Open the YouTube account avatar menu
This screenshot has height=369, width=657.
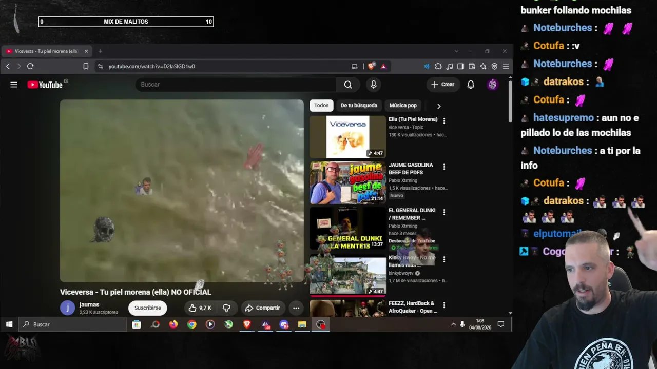pos(492,85)
